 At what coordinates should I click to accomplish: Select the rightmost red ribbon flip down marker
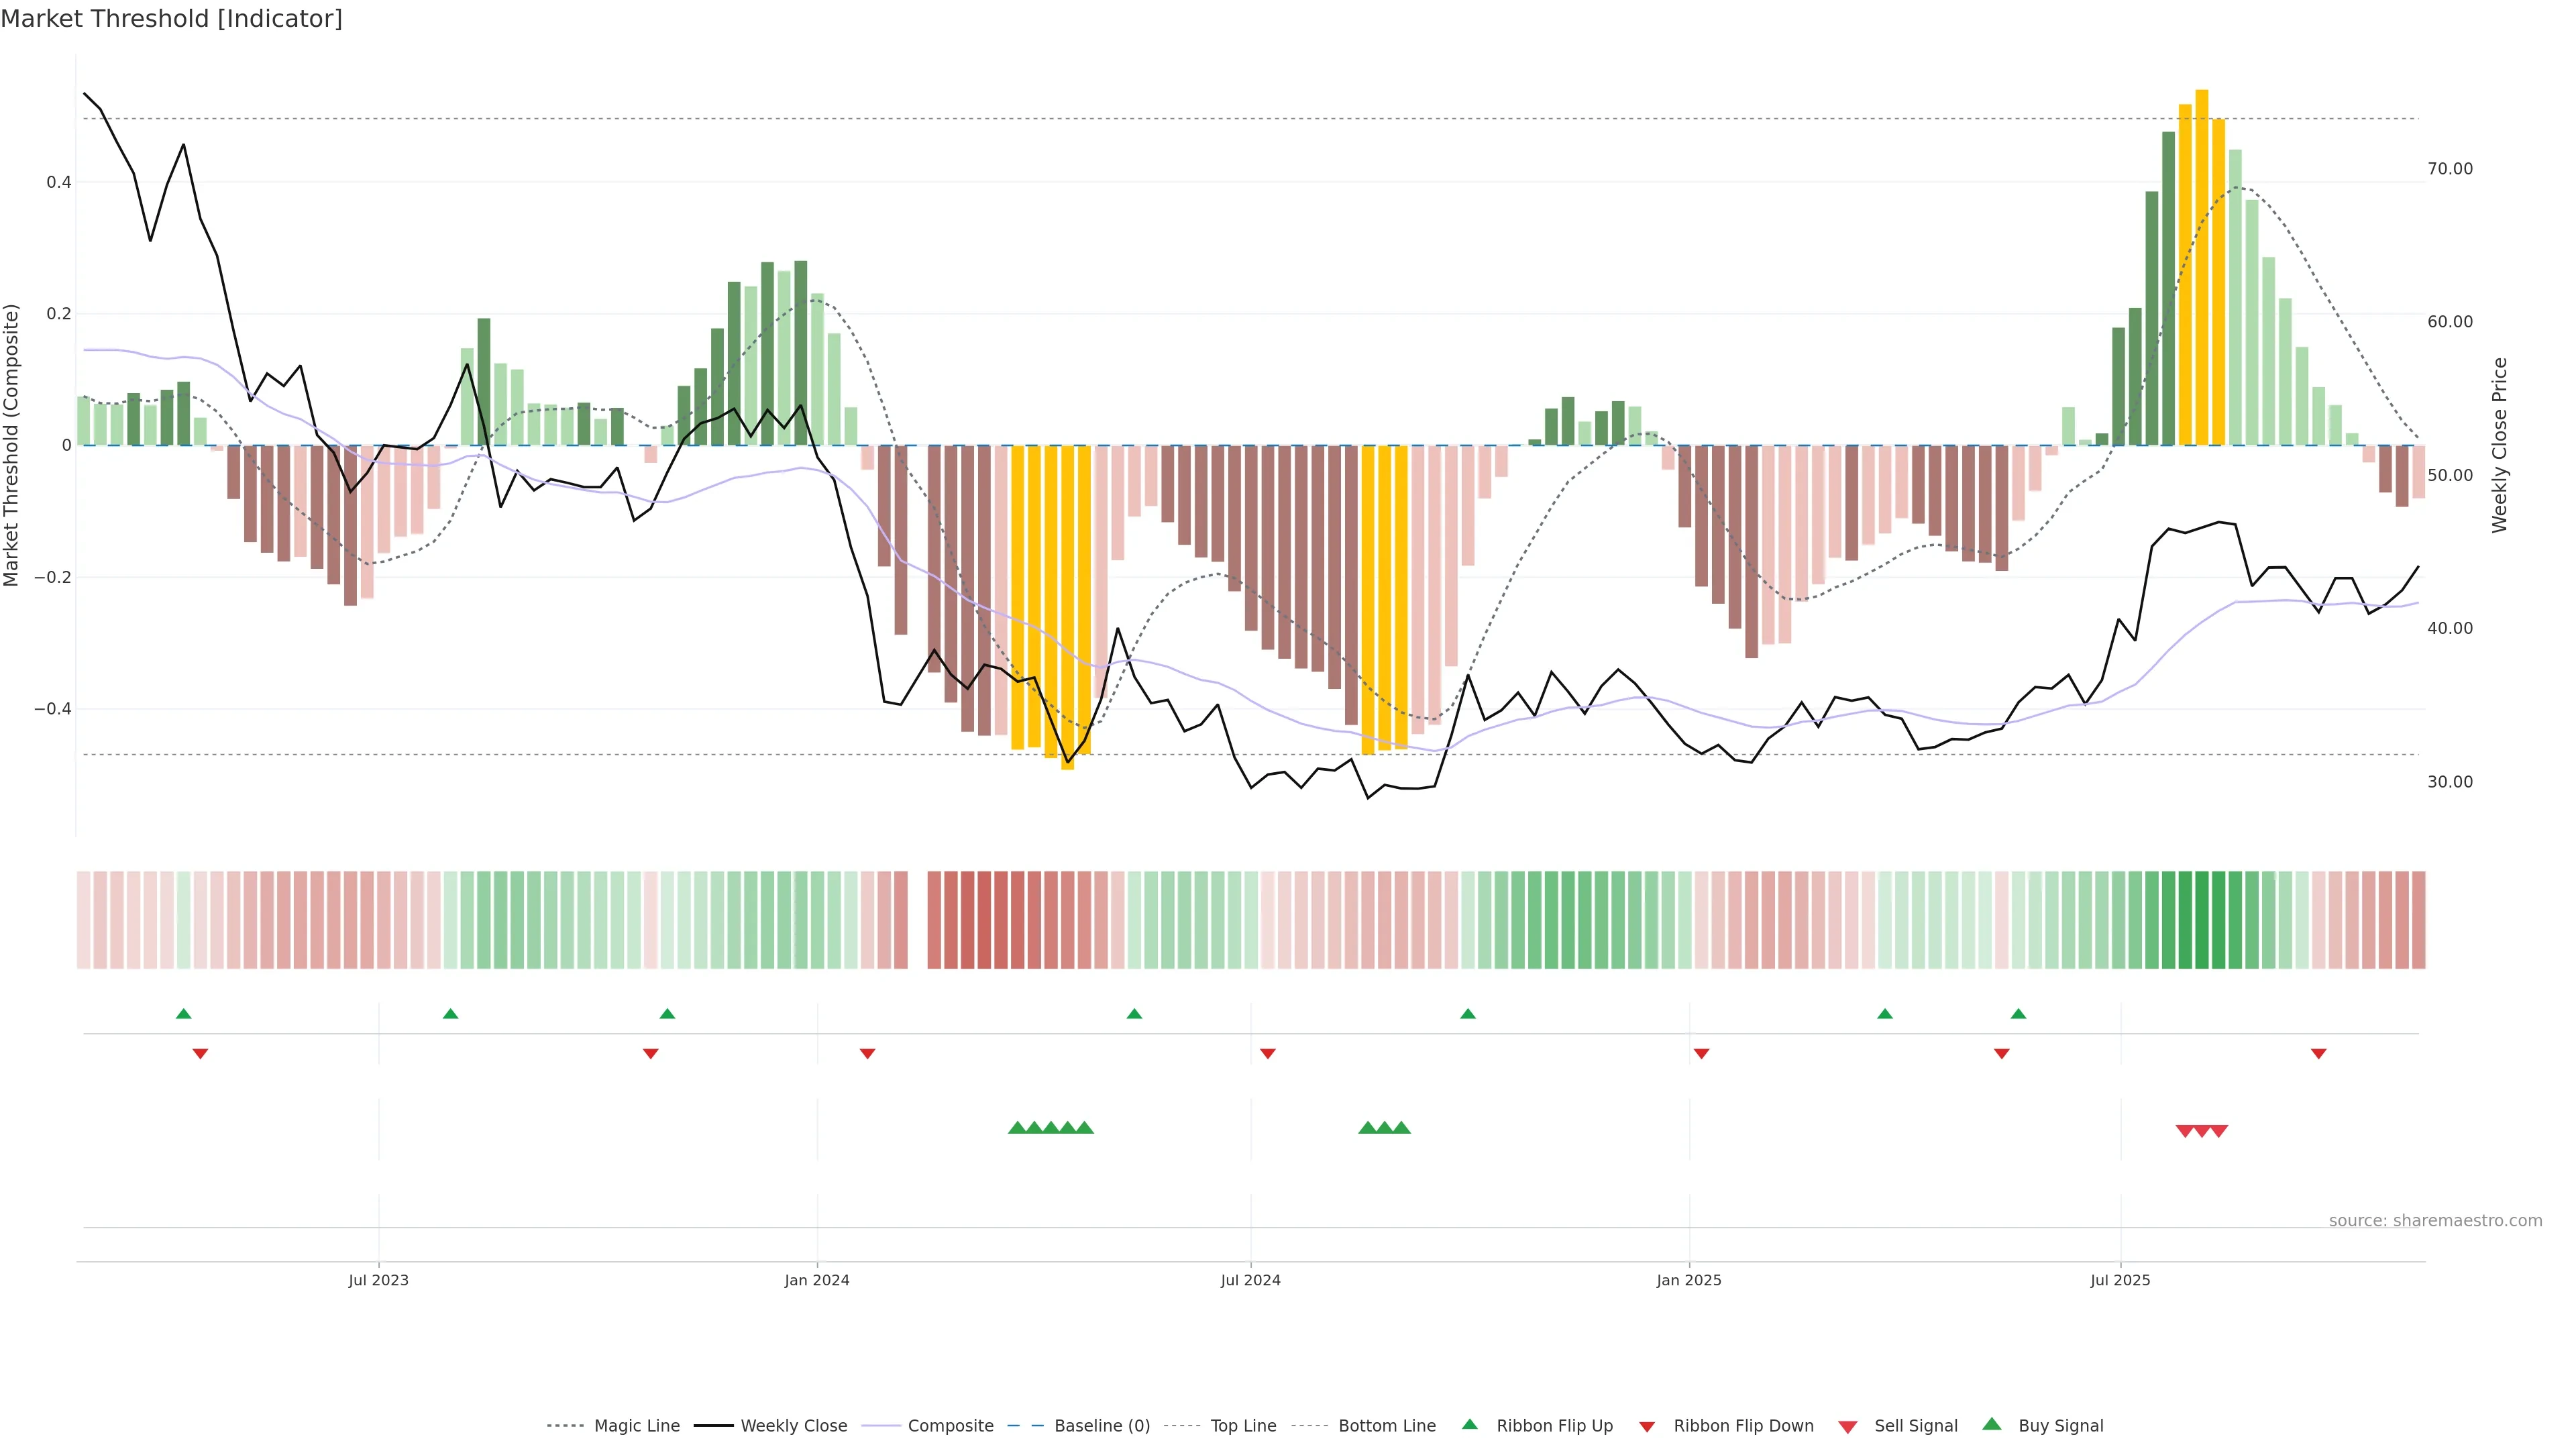pos(2318,1053)
